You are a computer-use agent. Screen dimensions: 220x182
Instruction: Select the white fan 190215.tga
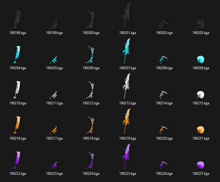(200, 94)
